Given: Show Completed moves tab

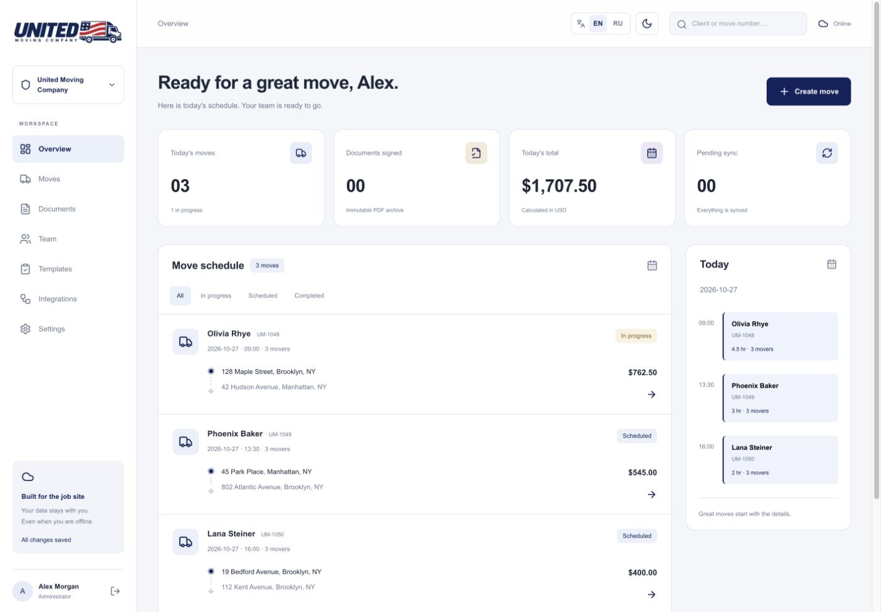Looking at the screenshot, I should [309, 295].
